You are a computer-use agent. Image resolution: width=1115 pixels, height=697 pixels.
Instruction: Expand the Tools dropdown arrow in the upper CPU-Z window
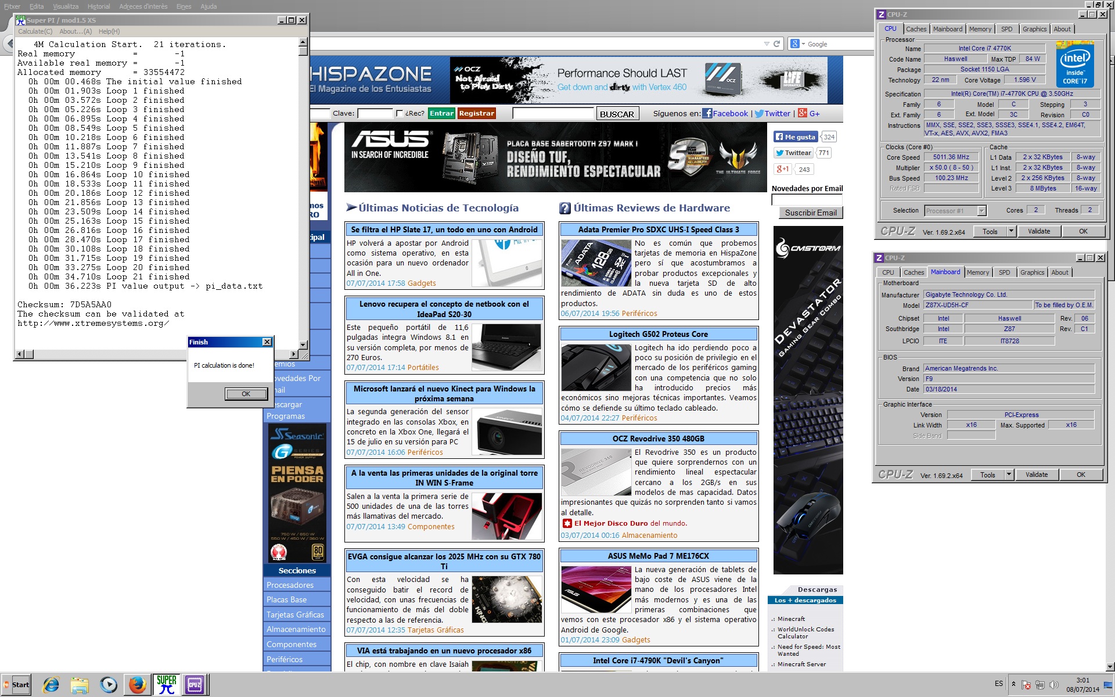point(1011,231)
